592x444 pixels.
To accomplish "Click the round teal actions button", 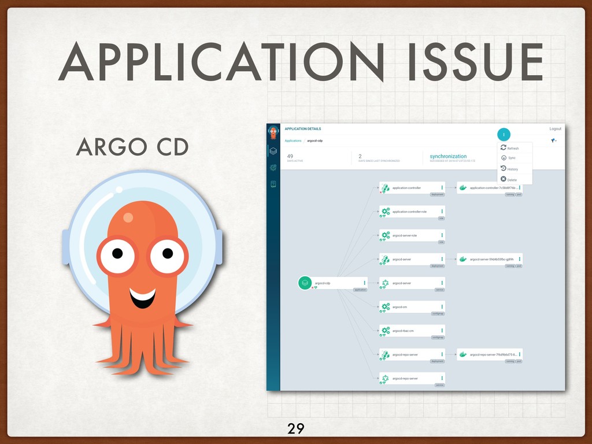I will [x=504, y=134].
